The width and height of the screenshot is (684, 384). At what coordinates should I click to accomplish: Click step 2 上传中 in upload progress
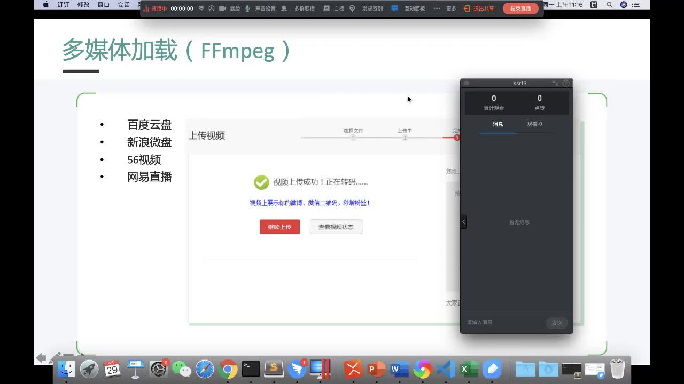(405, 134)
